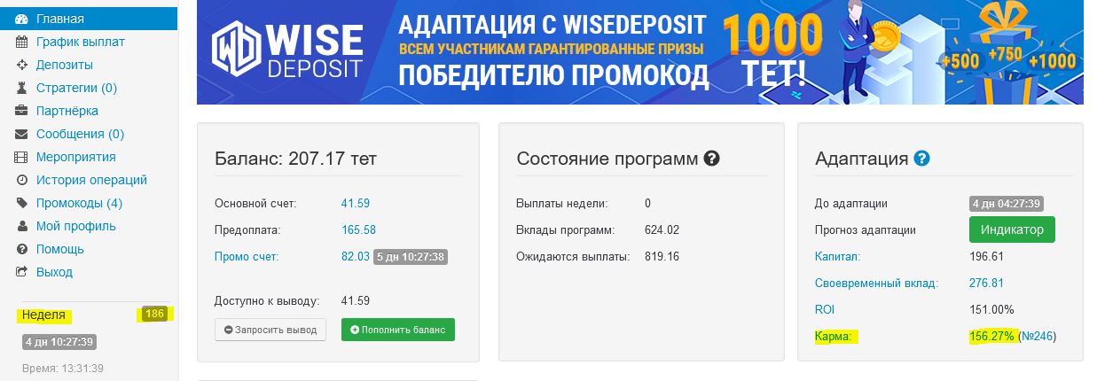Select Помощь in the sidebar menu
Viewport: 1097px width, 381px height.
[x=59, y=249]
